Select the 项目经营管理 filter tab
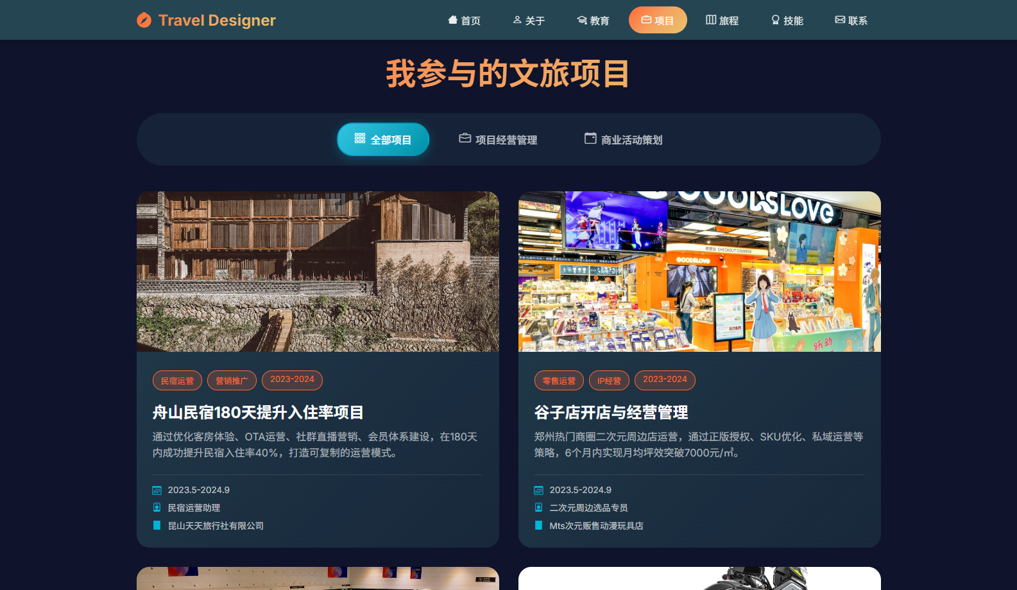 point(499,139)
